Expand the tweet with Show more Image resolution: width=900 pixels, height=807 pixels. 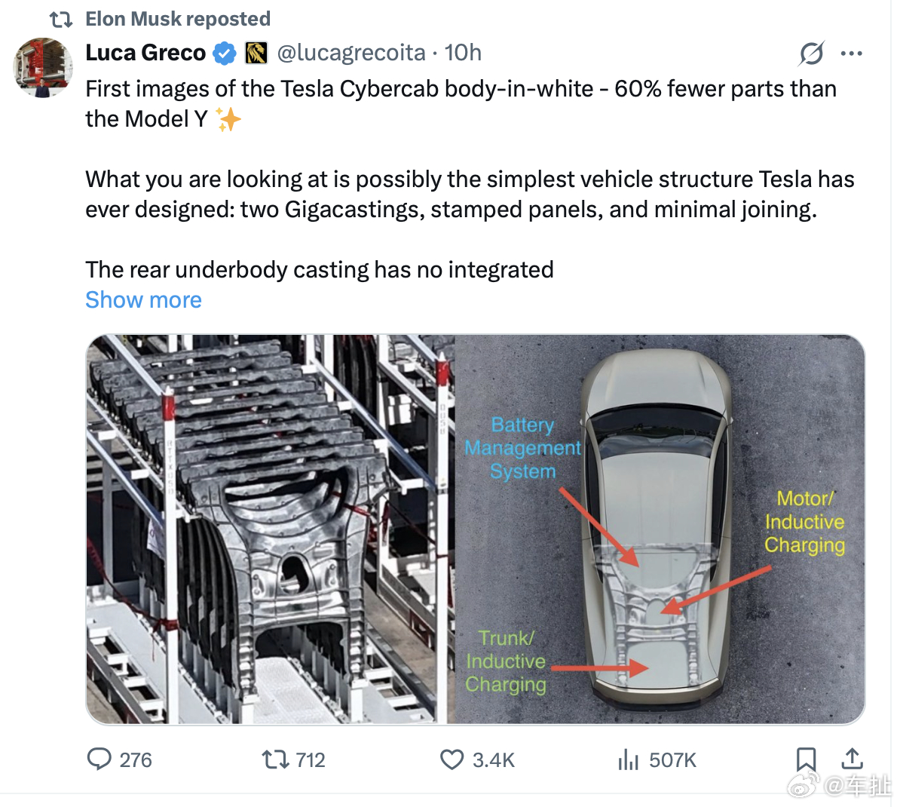pos(143,299)
